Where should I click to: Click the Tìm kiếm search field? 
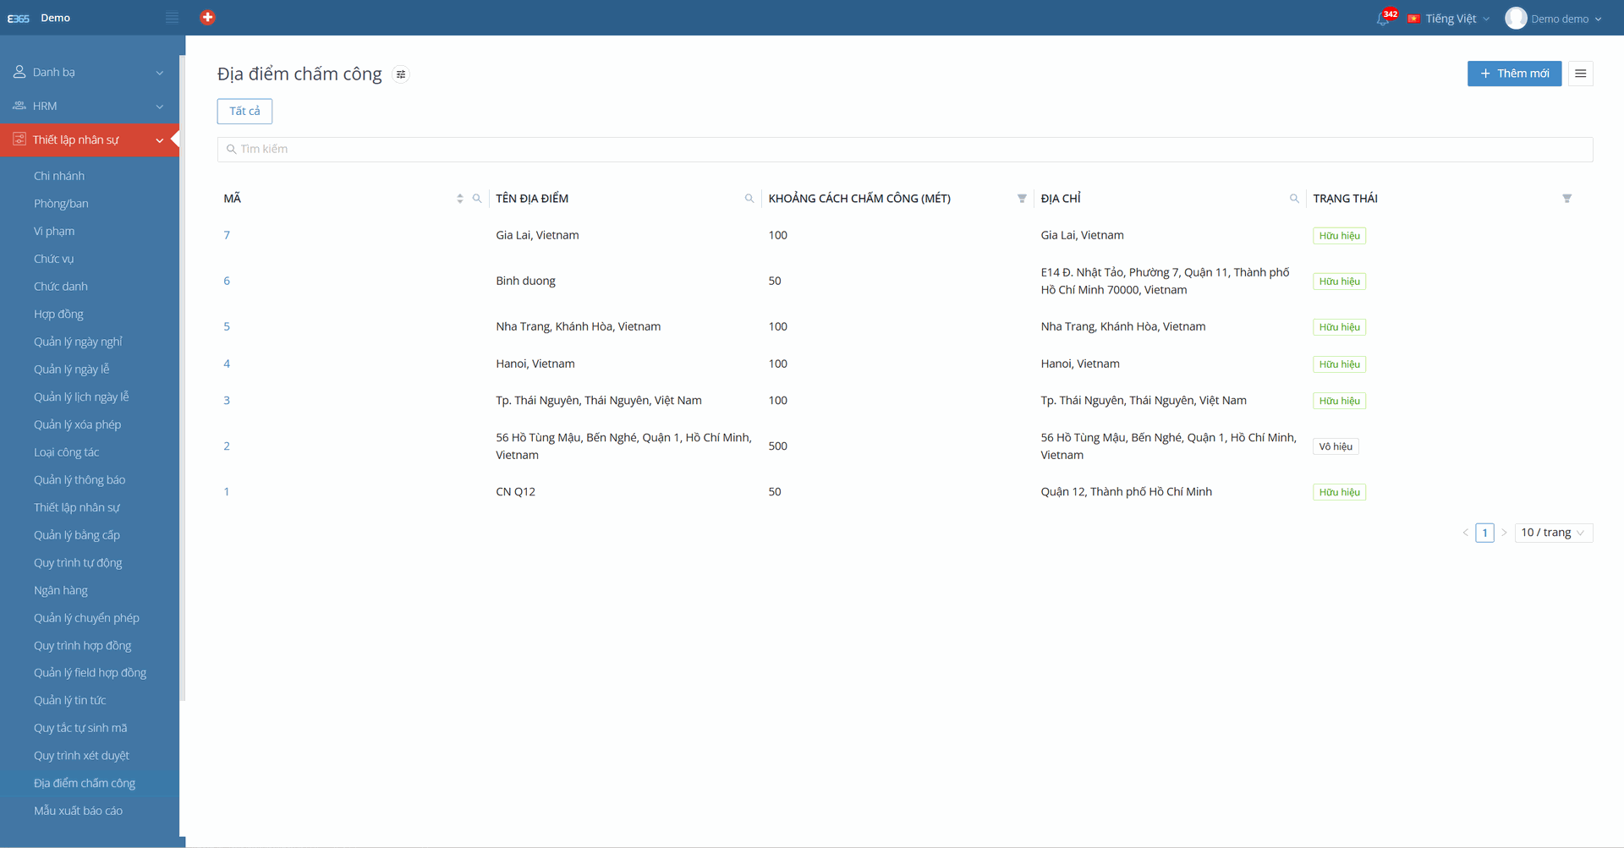(905, 150)
